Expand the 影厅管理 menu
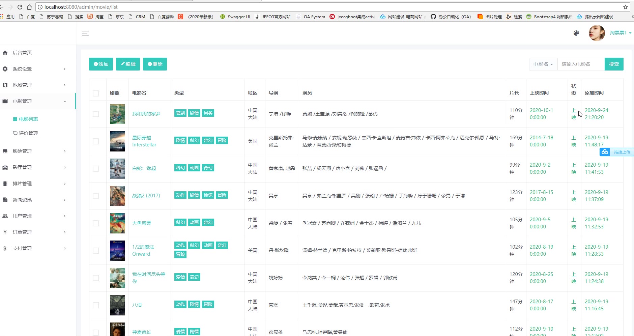The width and height of the screenshot is (634, 336). [38, 167]
